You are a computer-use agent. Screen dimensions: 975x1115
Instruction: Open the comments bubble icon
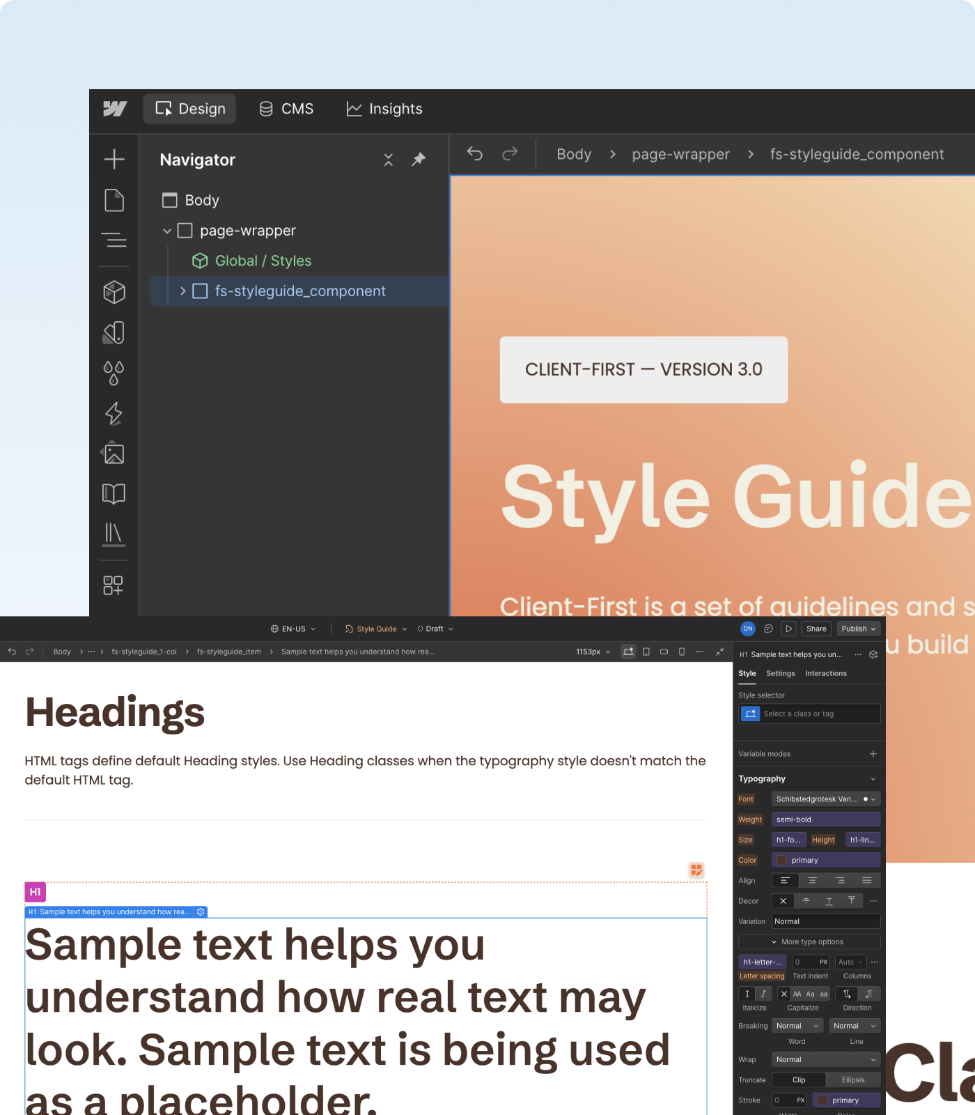coord(769,629)
